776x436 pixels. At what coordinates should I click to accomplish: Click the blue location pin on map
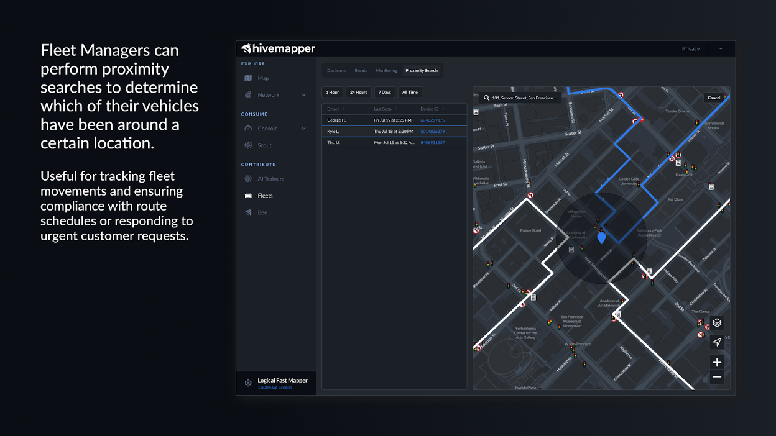(601, 238)
